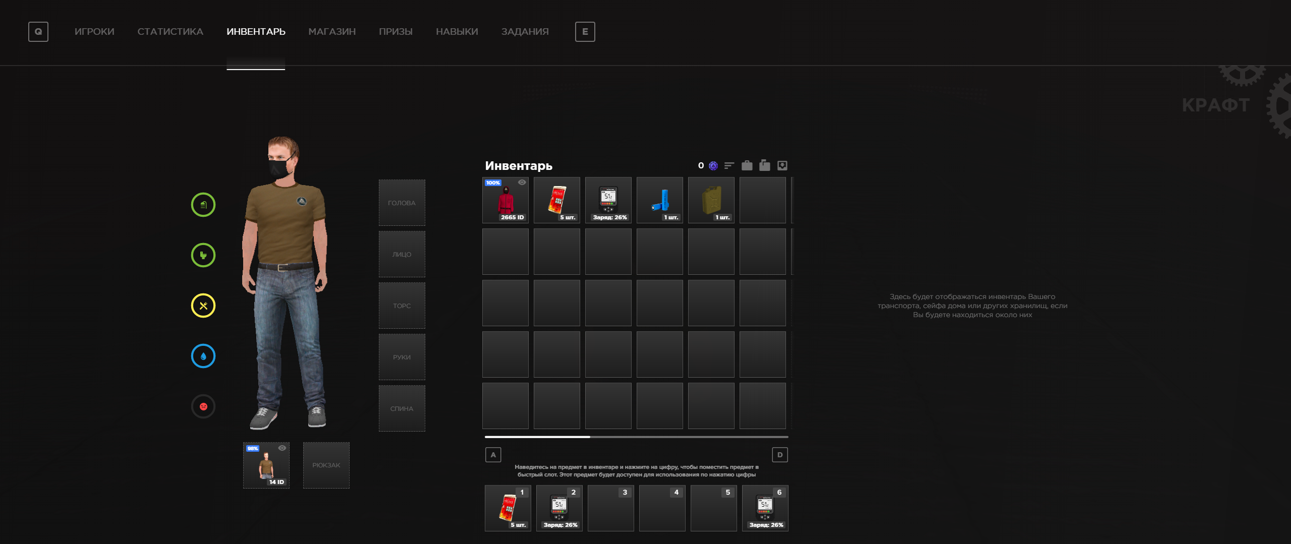The image size is (1291, 544).
Task: Click the stacked briefcases icon in inventory header
Action: tap(764, 165)
